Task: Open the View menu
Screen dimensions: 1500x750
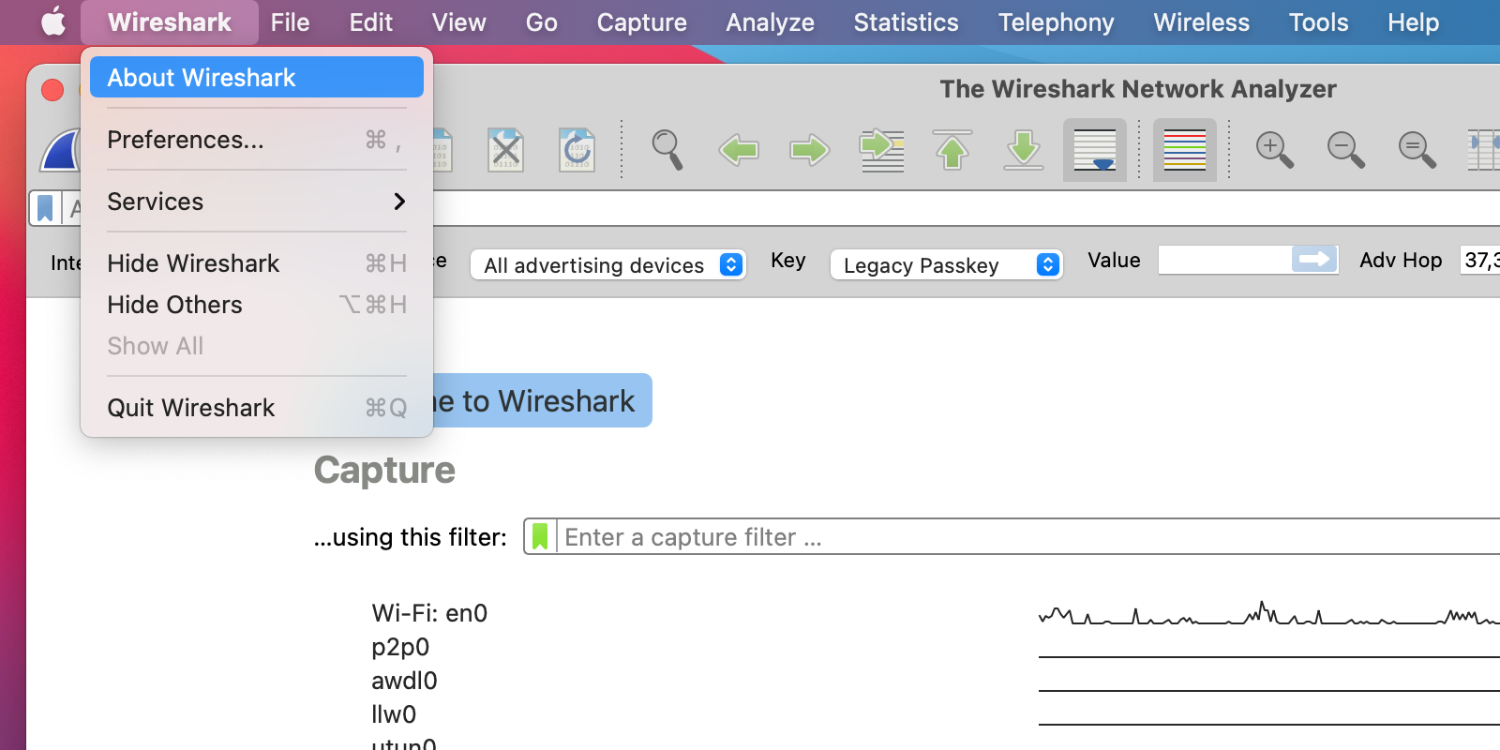Action: pyautogui.click(x=459, y=22)
